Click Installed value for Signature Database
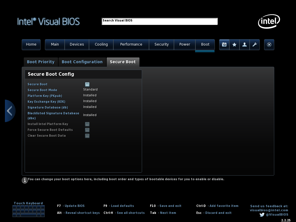The image size is (296, 222). point(90,107)
